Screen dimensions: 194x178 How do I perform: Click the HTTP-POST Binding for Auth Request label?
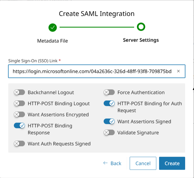[150, 107]
